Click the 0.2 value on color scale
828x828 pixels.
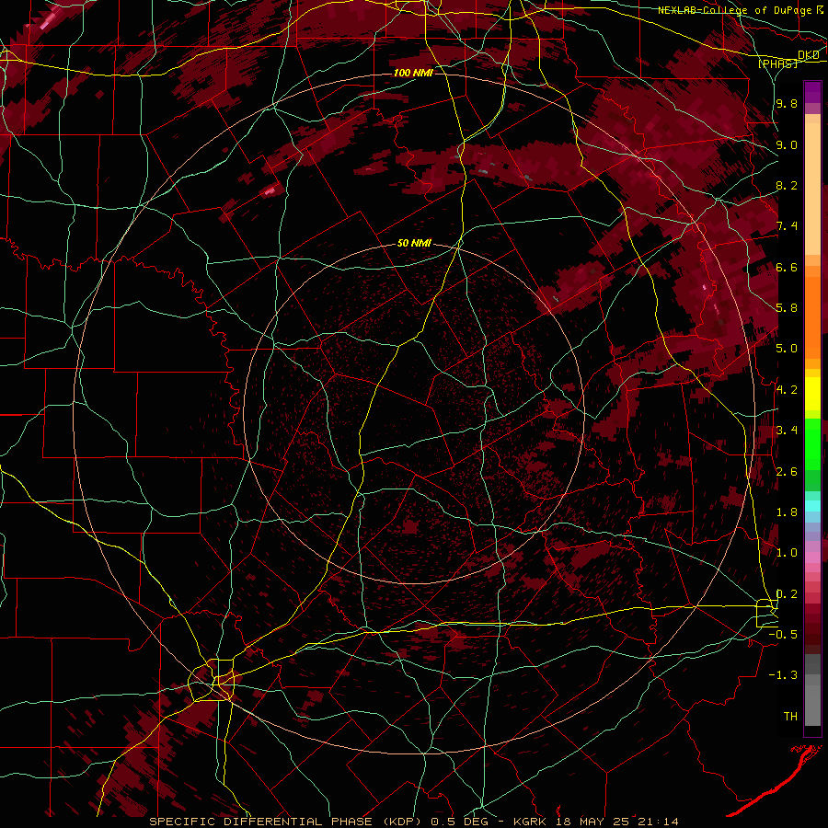(x=787, y=594)
